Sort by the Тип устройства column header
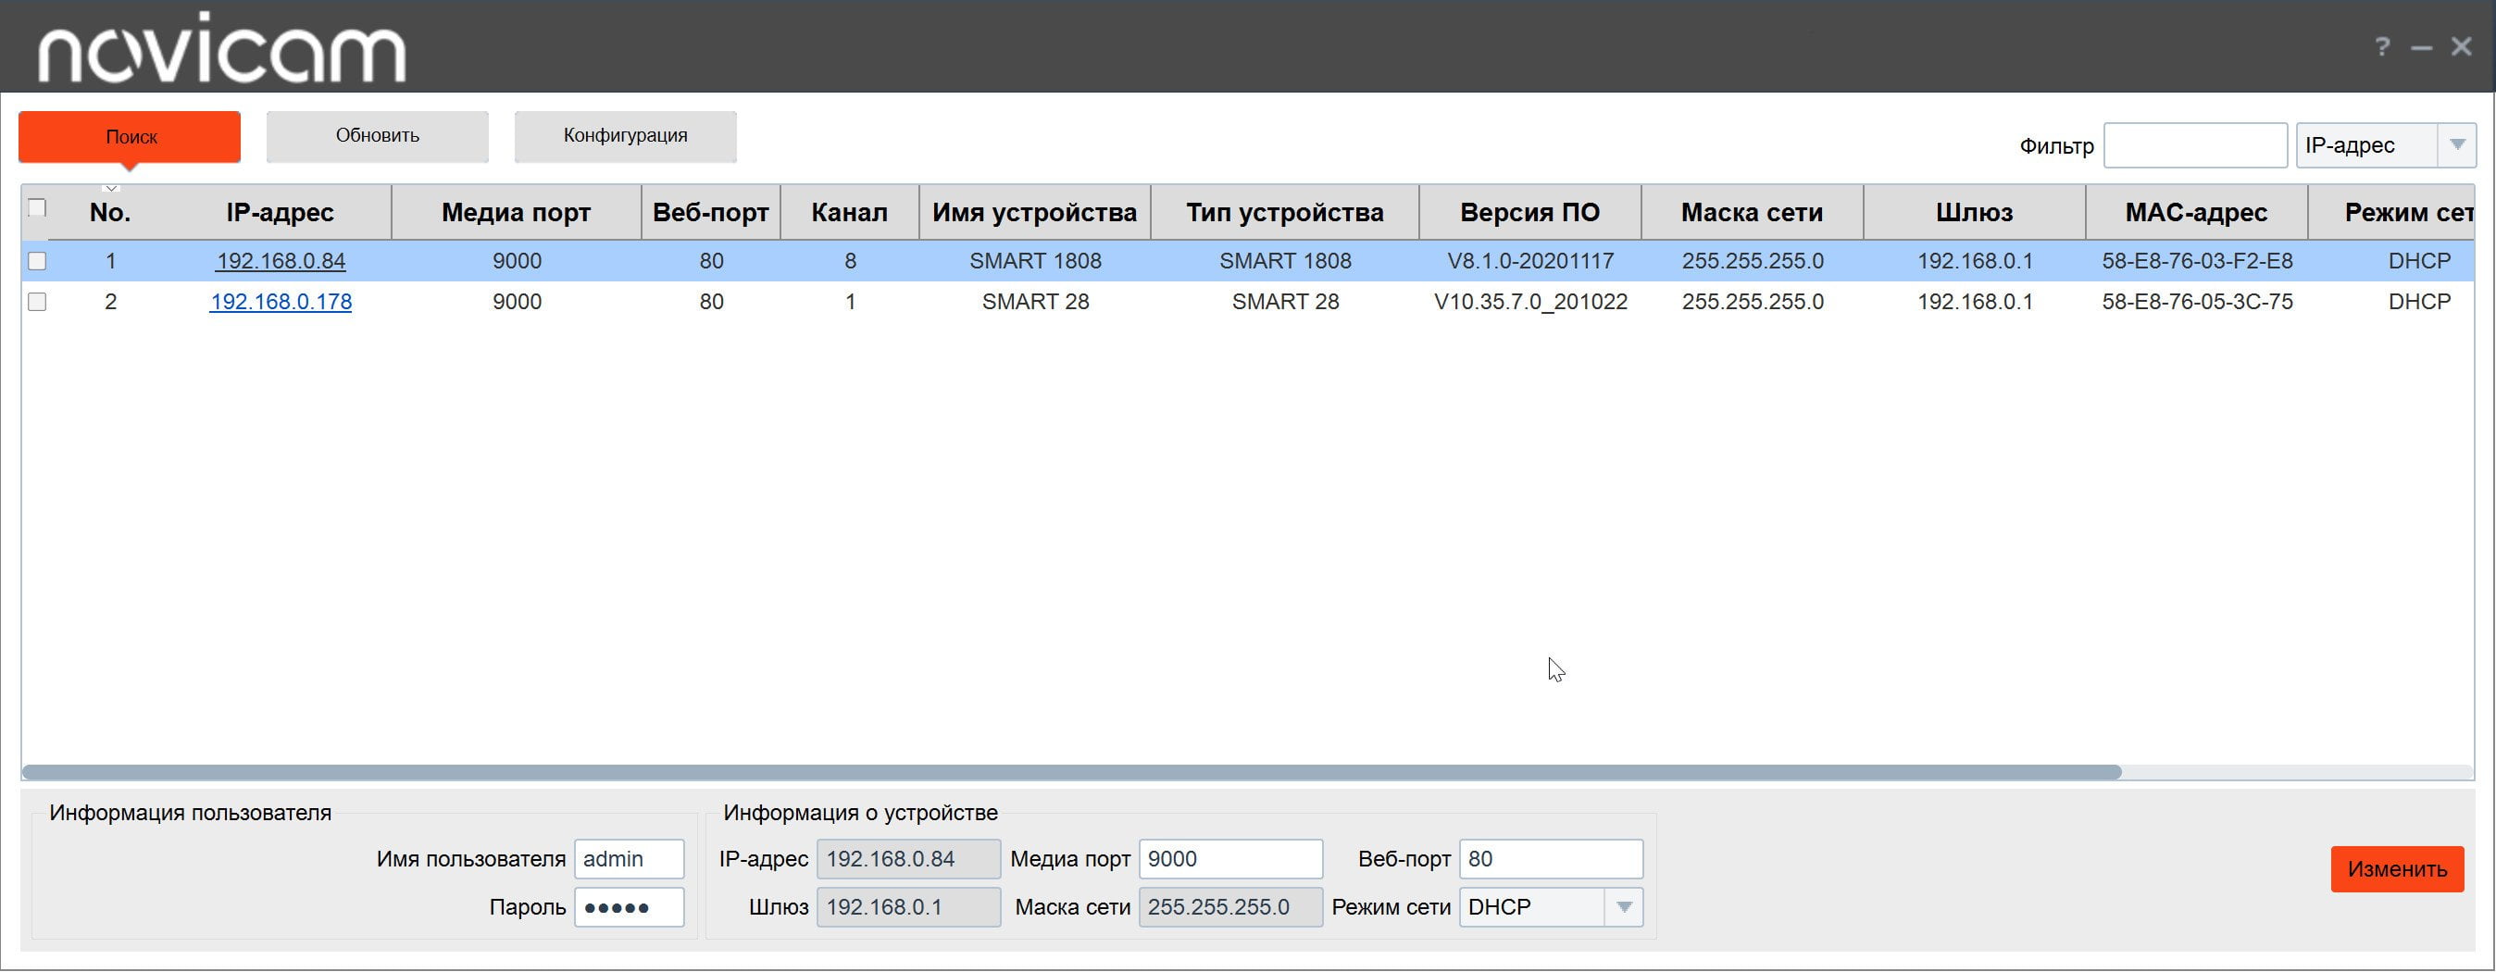 [x=1285, y=212]
